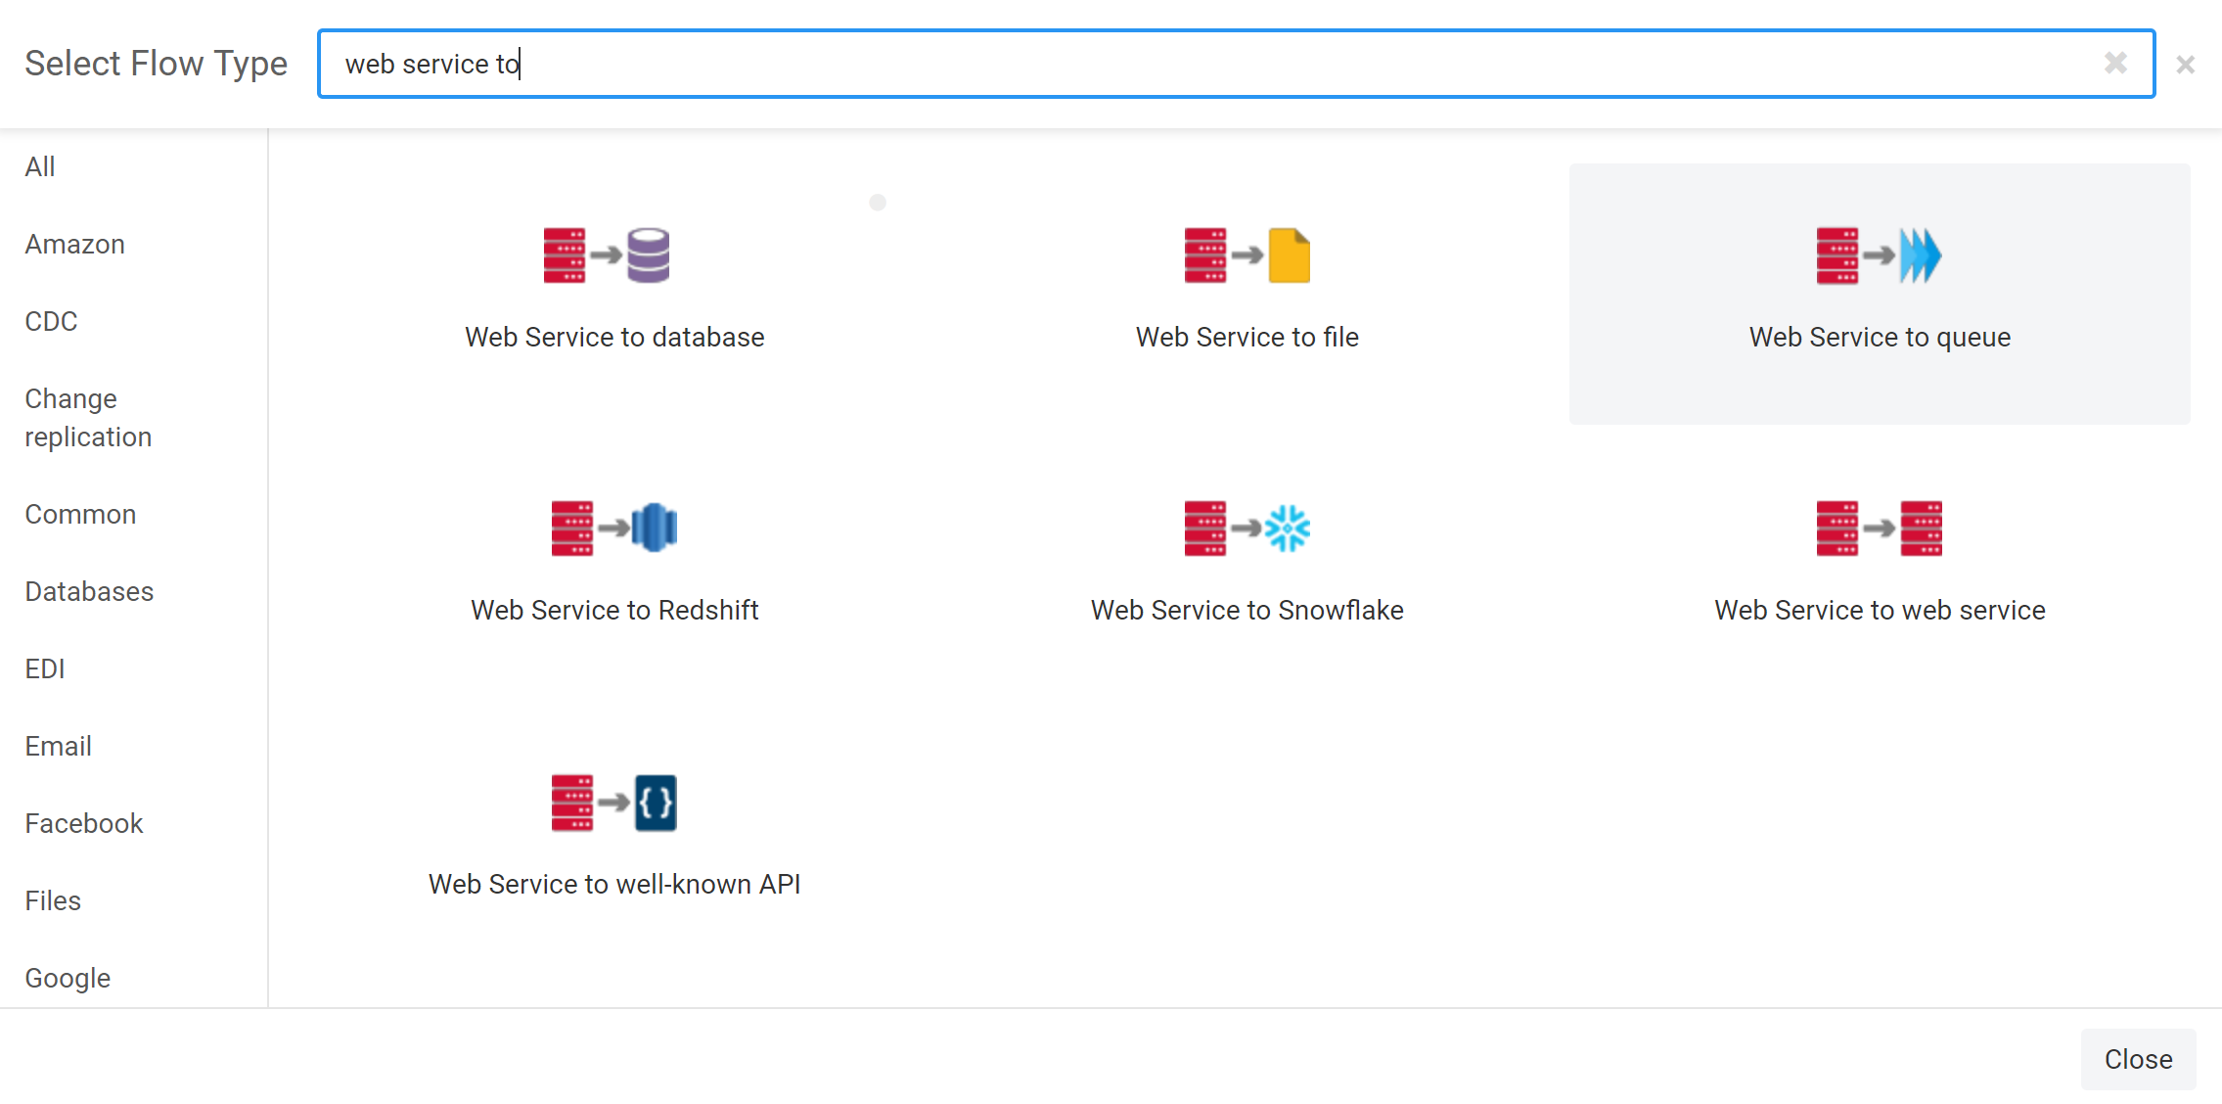Click Web Service to Snowflake label
The height and width of the screenshot is (1104, 2222).
[x=1247, y=610]
